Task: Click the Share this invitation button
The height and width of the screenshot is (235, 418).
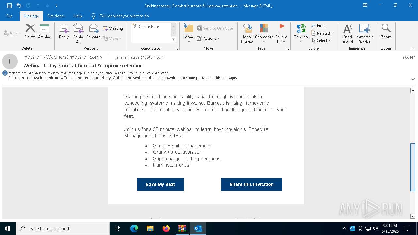Action: click(x=251, y=184)
